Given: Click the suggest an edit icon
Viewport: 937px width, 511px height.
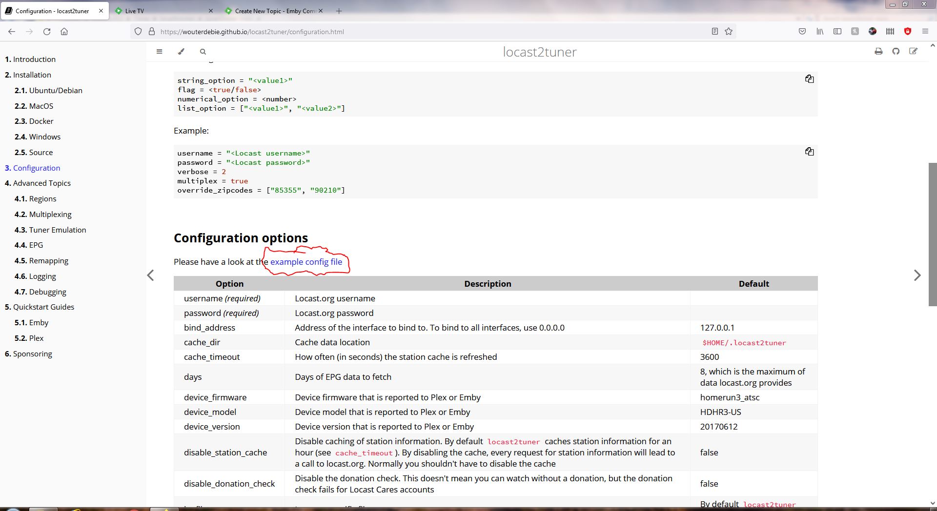Looking at the screenshot, I should pos(914,51).
